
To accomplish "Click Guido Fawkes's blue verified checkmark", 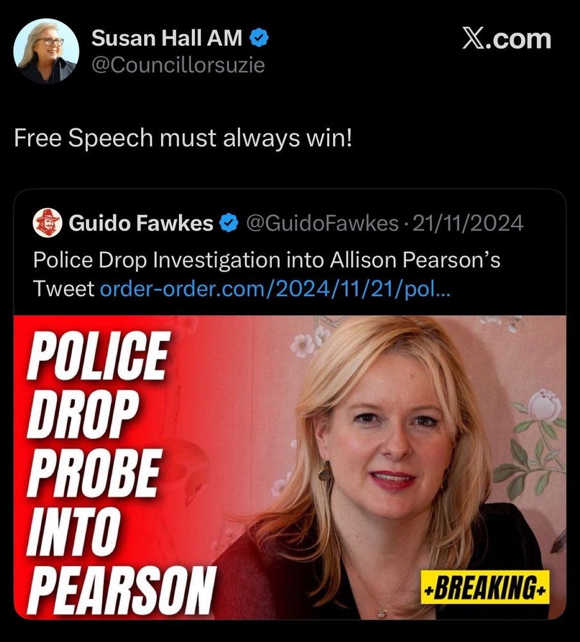I will tap(229, 223).
